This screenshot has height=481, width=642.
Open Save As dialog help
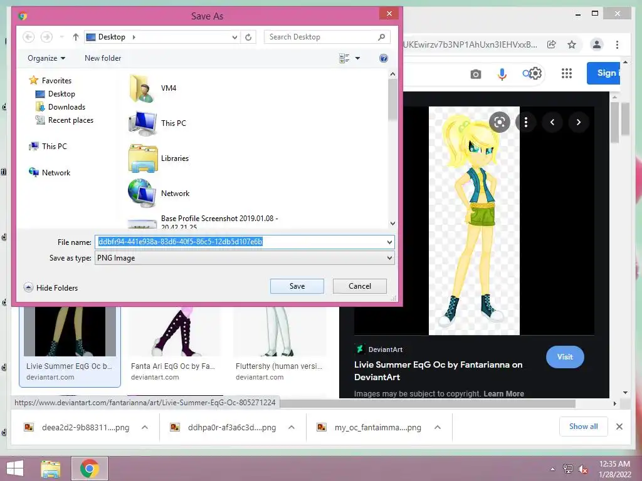click(x=384, y=58)
